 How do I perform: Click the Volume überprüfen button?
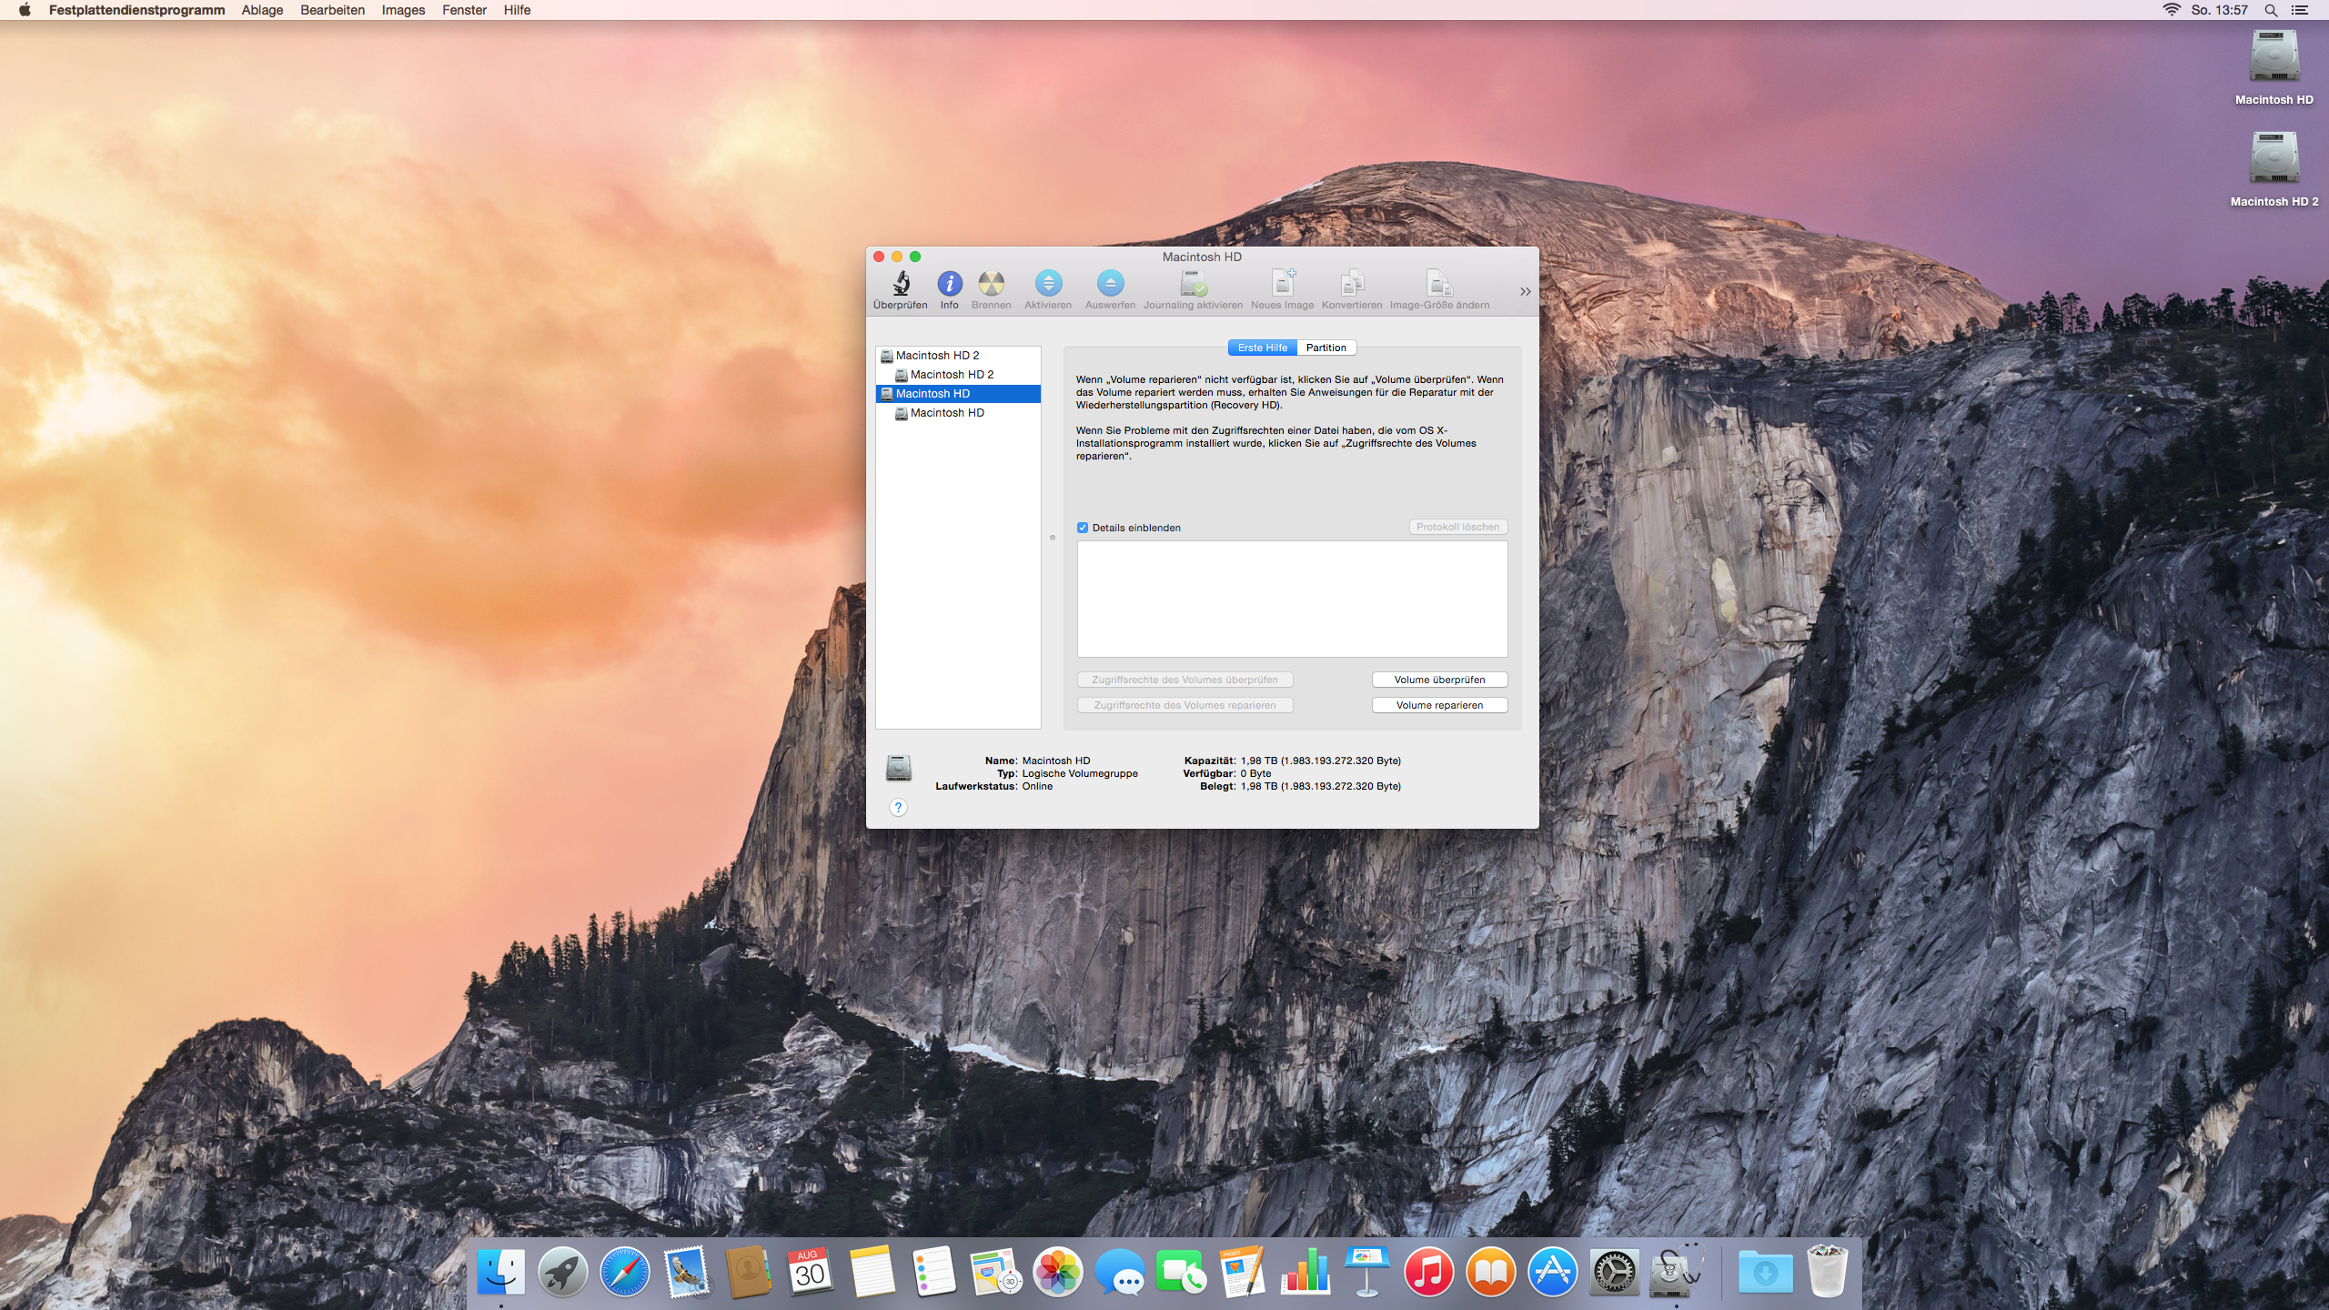click(x=1439, y=680)
